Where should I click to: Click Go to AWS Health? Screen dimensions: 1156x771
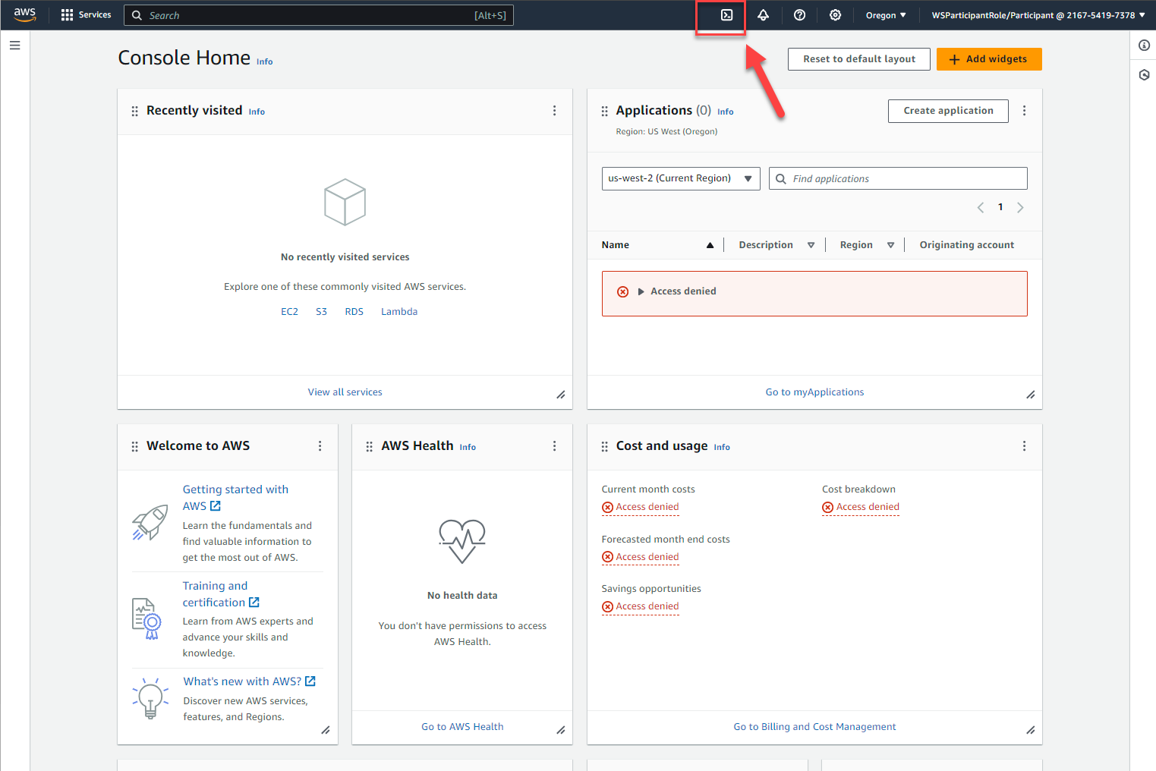[462, 727]
